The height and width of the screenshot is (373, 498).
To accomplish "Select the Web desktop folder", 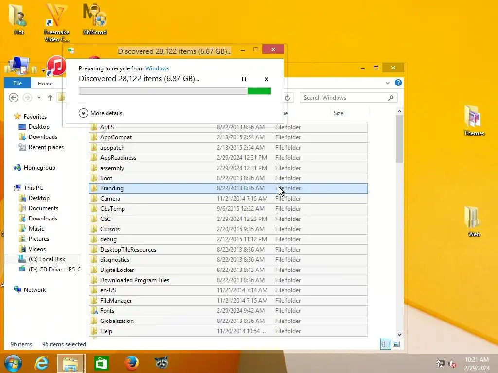I will click(x=474, y=221).
